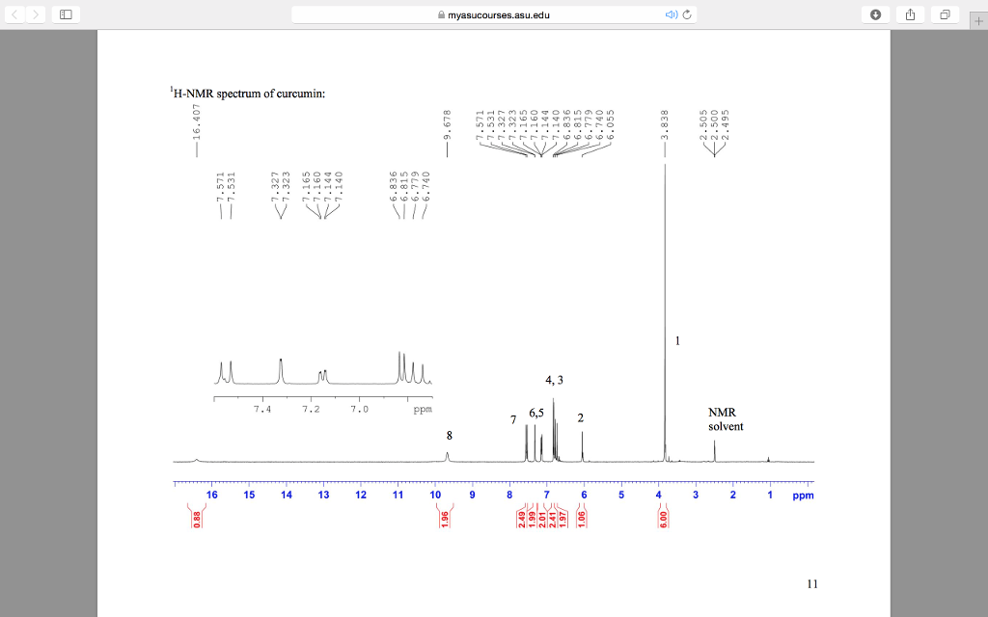The height and width of the screenshot is (617, 988).
Task: Show all tabs with the tab overview icon
Action: pos(945,13)
